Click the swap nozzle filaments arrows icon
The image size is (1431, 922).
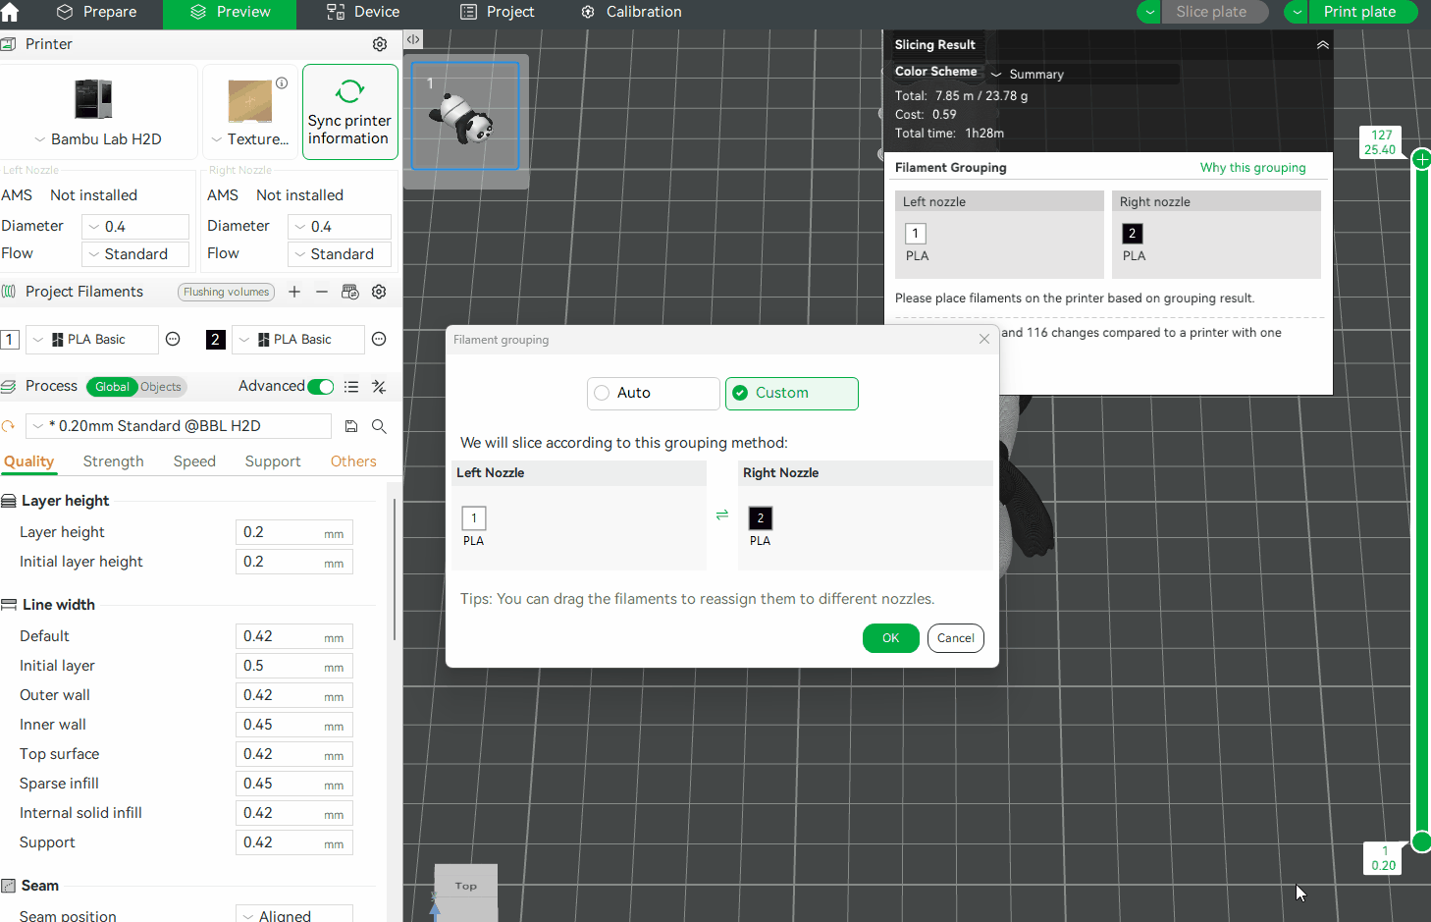tap(722, 515)
